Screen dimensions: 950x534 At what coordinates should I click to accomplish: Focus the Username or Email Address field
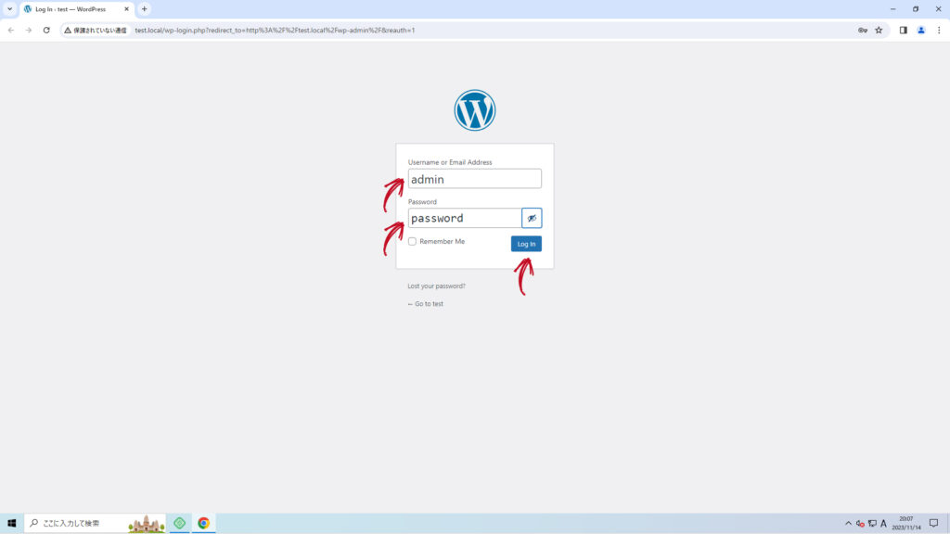[x=474, y=179]
